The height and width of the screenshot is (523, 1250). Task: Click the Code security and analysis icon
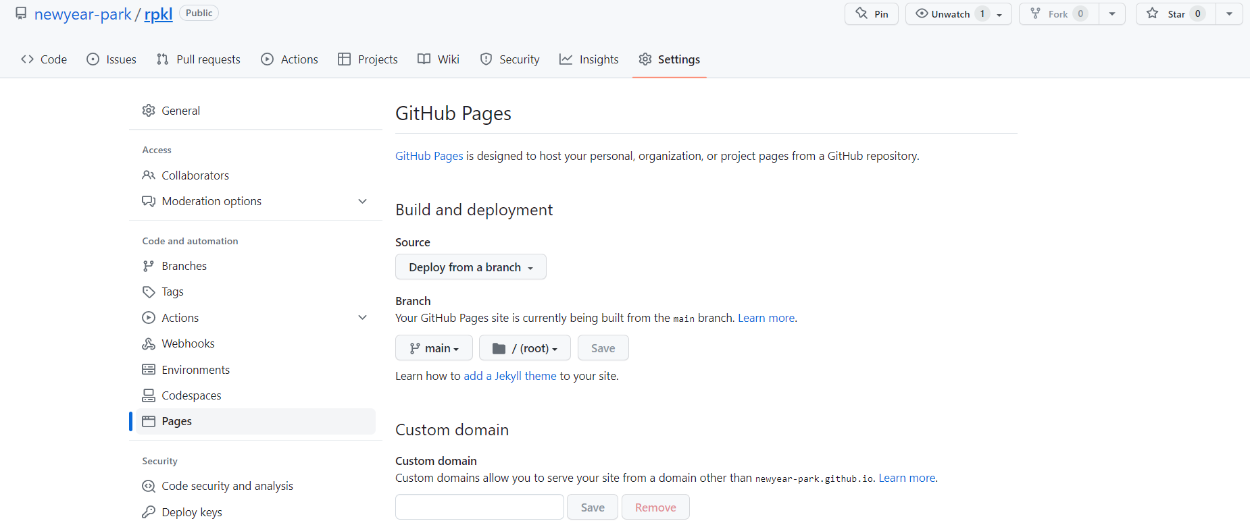tap(149, 486)
